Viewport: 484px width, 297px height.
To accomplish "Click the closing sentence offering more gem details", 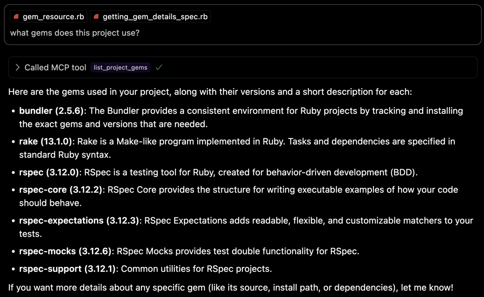I will click(x=230, y=287).
